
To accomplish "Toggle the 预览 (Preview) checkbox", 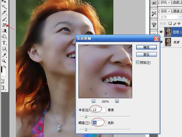I will [x=138, y=62].
